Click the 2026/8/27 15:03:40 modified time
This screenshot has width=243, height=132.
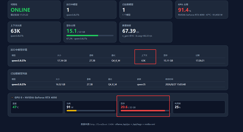pyautogui.click(x=175, y=84)
